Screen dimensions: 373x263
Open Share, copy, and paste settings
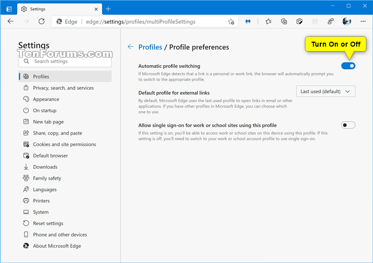click(65, 133)
